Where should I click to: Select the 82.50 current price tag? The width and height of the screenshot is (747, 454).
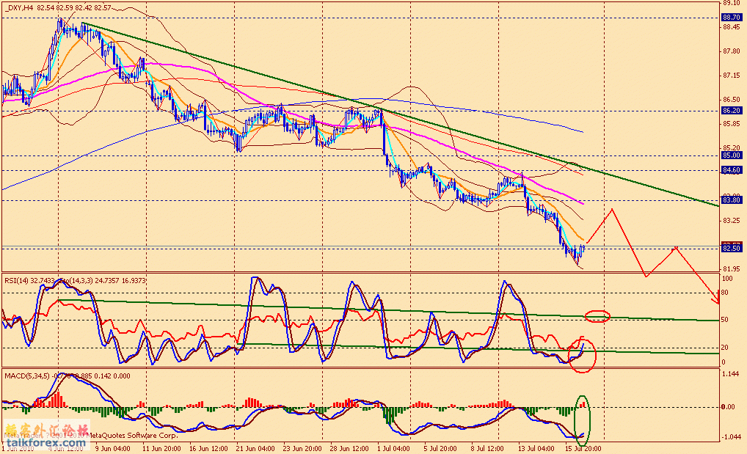[x=730, y=248]
